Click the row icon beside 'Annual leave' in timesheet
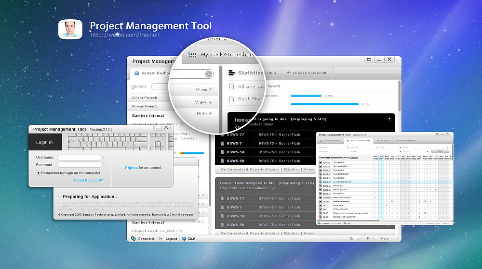The image size is (482, 269). [x=321, y=205]
